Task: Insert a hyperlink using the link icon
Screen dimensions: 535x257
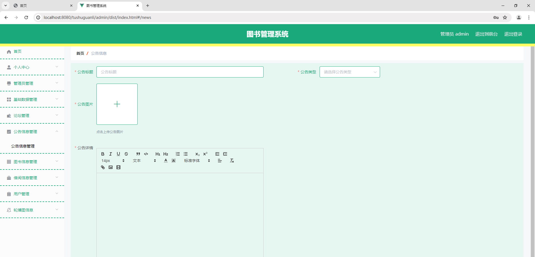Action: tap(103, 167)
